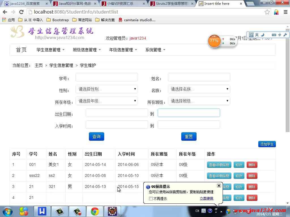Click the 学号 input field

(107, 77)
